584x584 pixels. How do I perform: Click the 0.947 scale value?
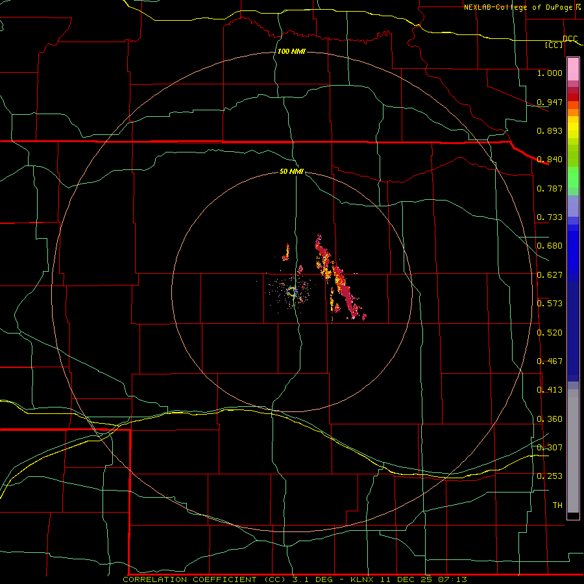coord(550,102)
